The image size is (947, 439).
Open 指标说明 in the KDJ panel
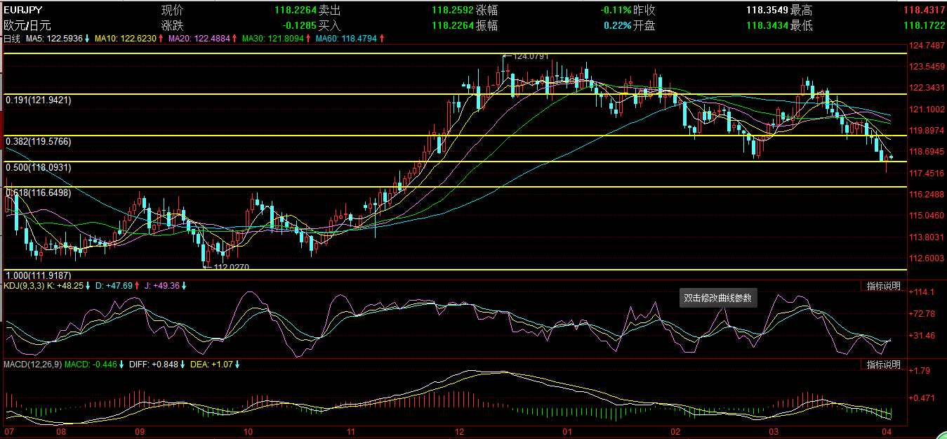tap(883, 286)
